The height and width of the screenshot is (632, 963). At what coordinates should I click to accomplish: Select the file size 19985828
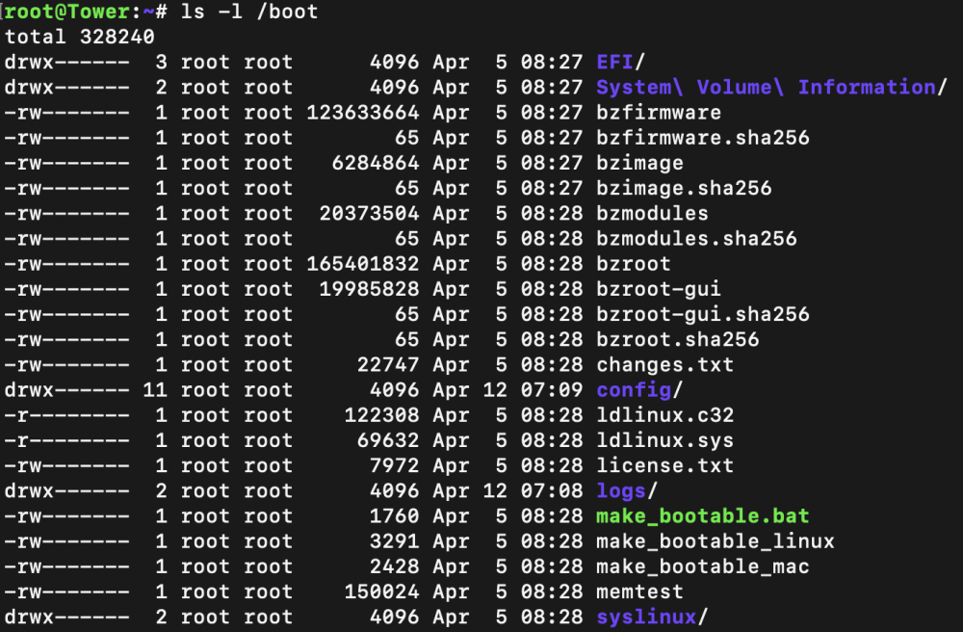pyautogui.click(x=369, y=289)
